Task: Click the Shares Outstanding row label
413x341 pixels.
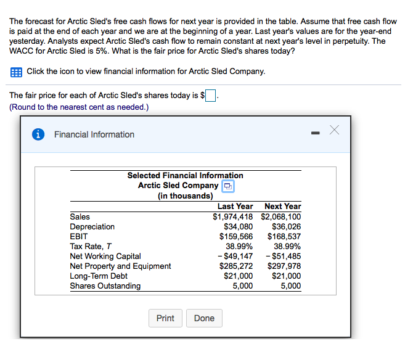Action: pos(105,286)
